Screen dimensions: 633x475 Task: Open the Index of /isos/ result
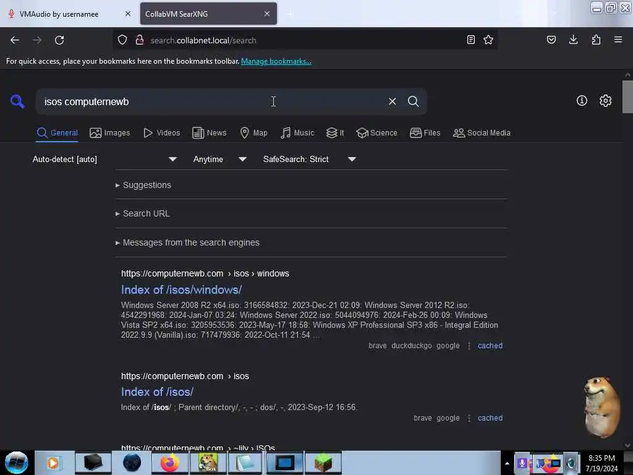click(157, 392)
